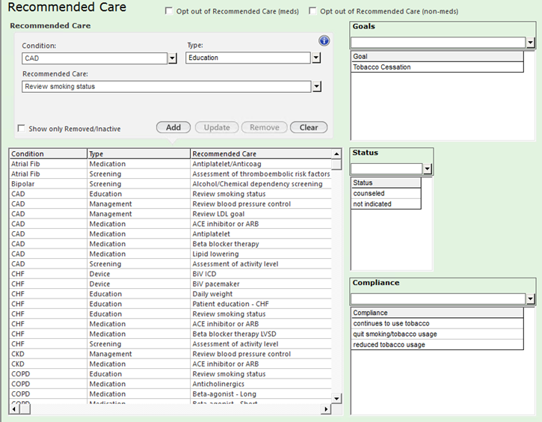The image size is (542, 422).
Task: Open the Goals dropdown arrow
Action: pyautogui.click(x=530, y=43)
